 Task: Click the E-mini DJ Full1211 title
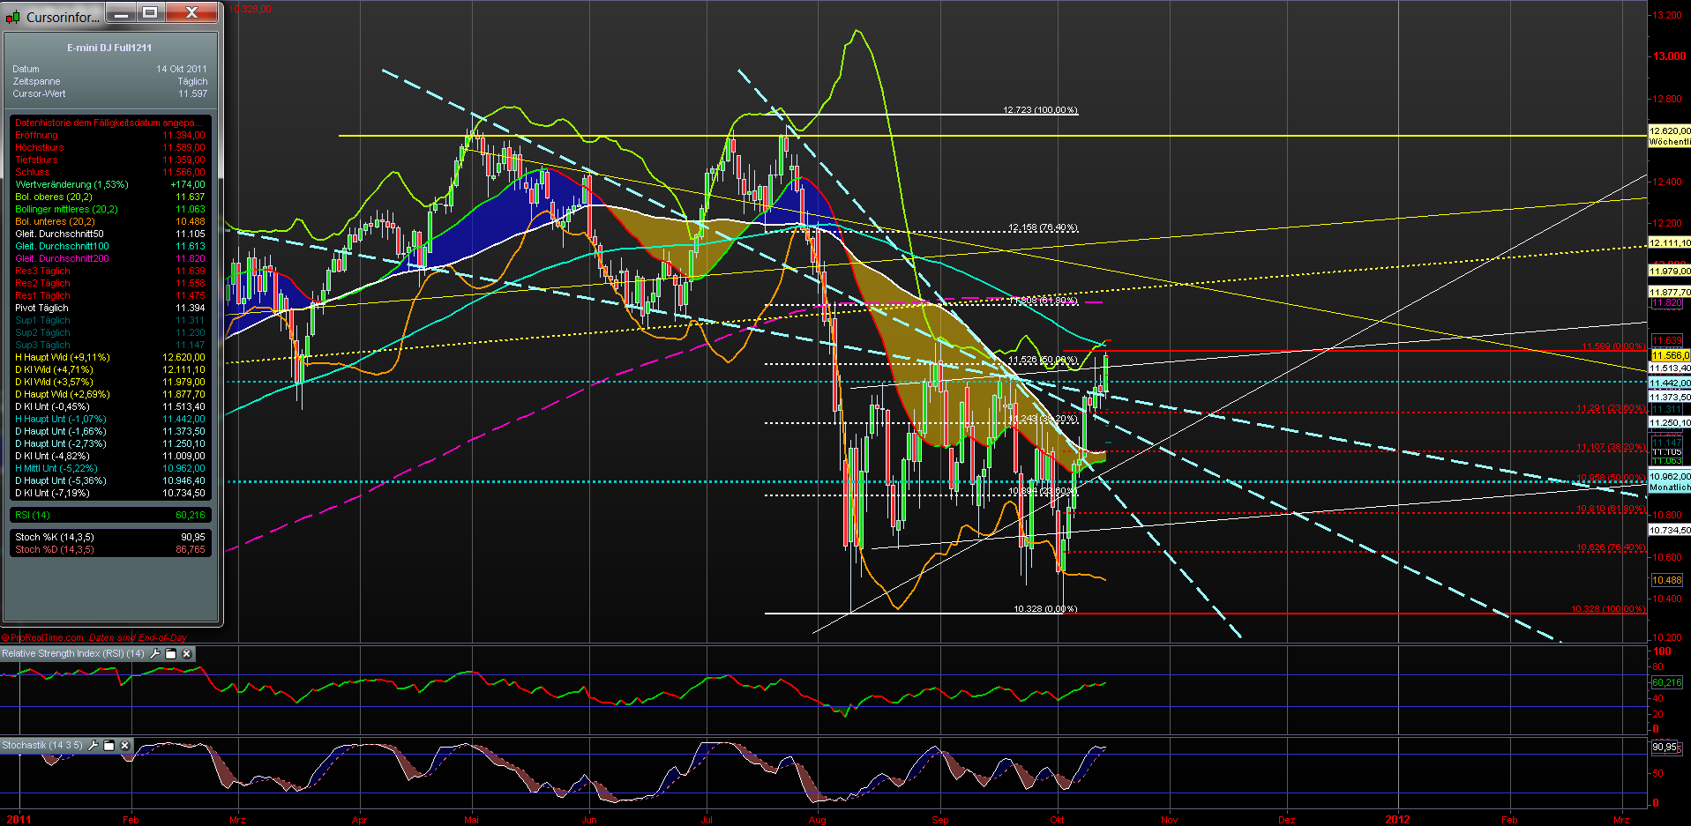pyautogui.click(x=108, y=48)
